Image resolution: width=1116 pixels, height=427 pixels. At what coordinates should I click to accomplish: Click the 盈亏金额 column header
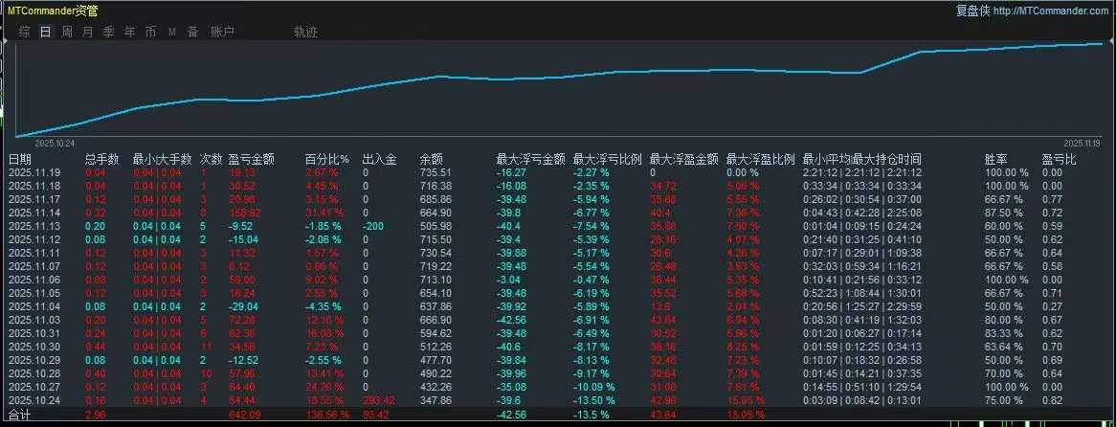pyautogui.click(x=251, y=160)
